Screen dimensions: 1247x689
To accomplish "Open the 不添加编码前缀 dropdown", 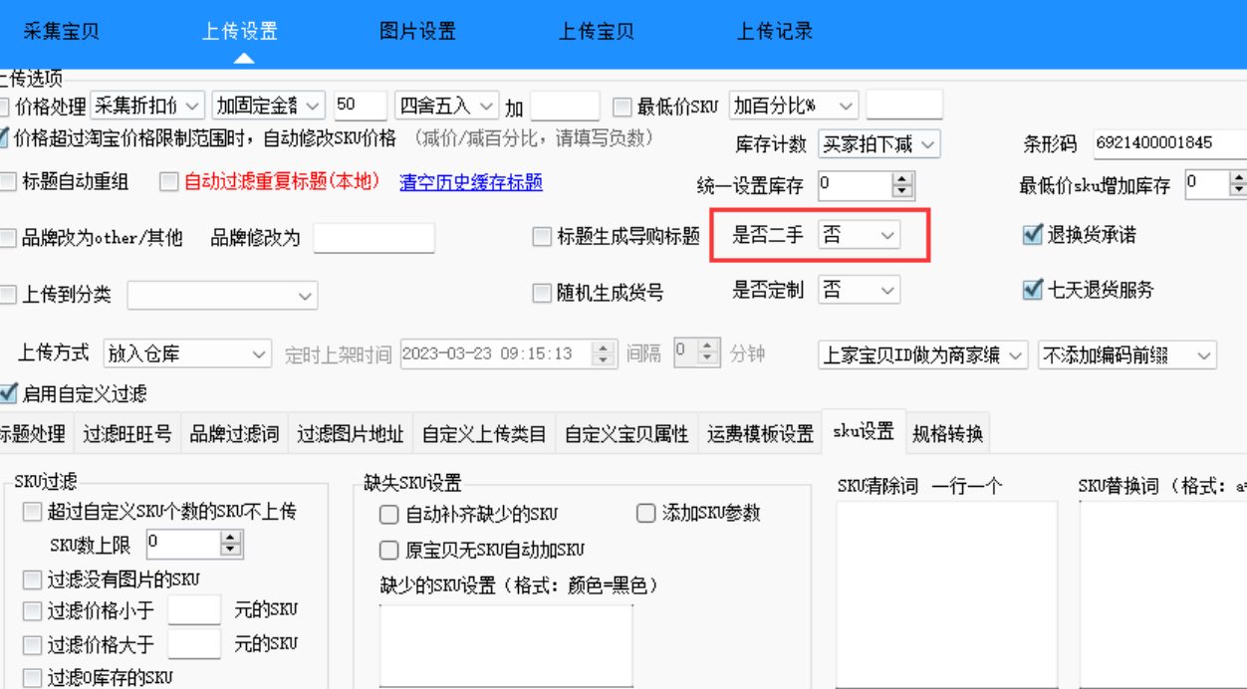I will click(1127, 355).
